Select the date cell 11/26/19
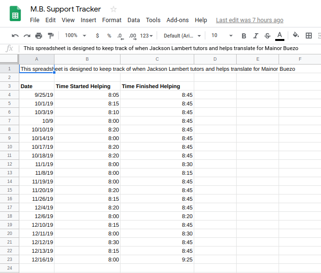The width and height of the screenshot is (321, 273). pyautogui.click(x=37, y=199)
